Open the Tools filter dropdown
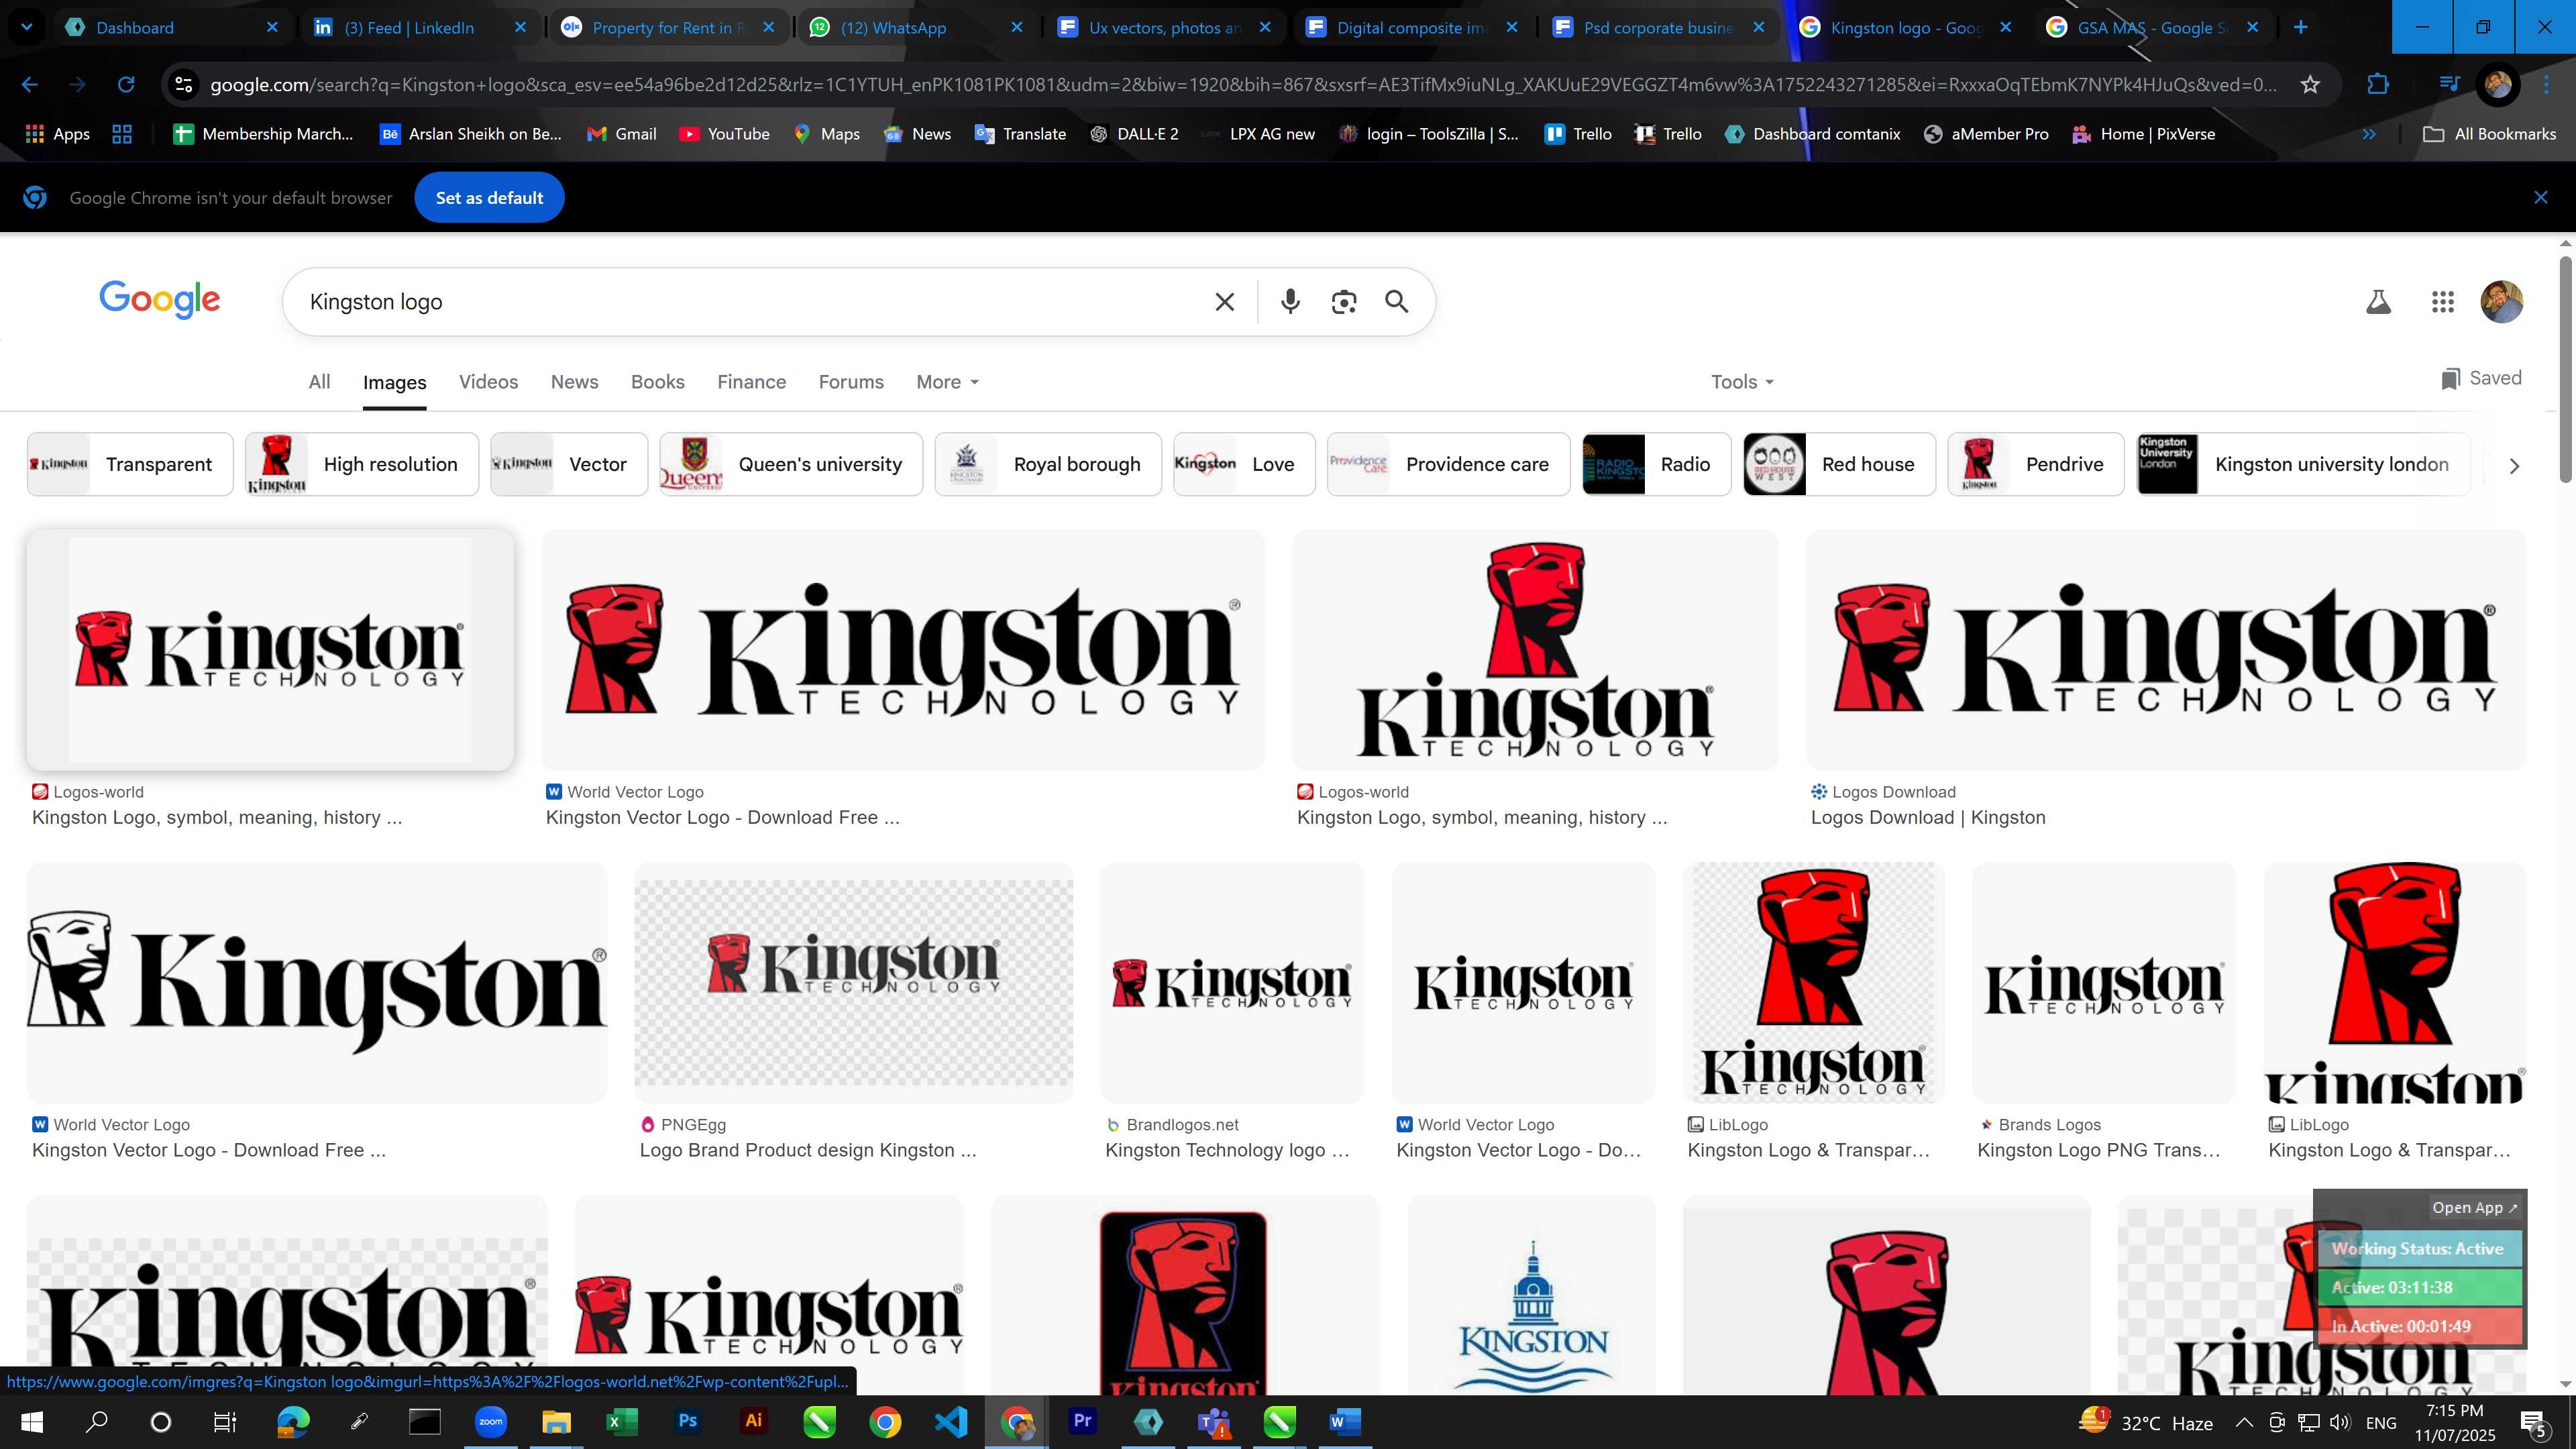The image size is (2576, 1449). coord(1742,382)
